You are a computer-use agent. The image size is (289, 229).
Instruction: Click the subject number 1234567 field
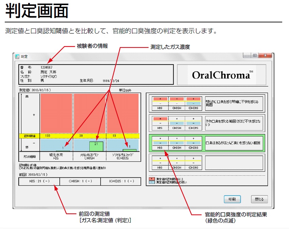click(x=47, y=67)
